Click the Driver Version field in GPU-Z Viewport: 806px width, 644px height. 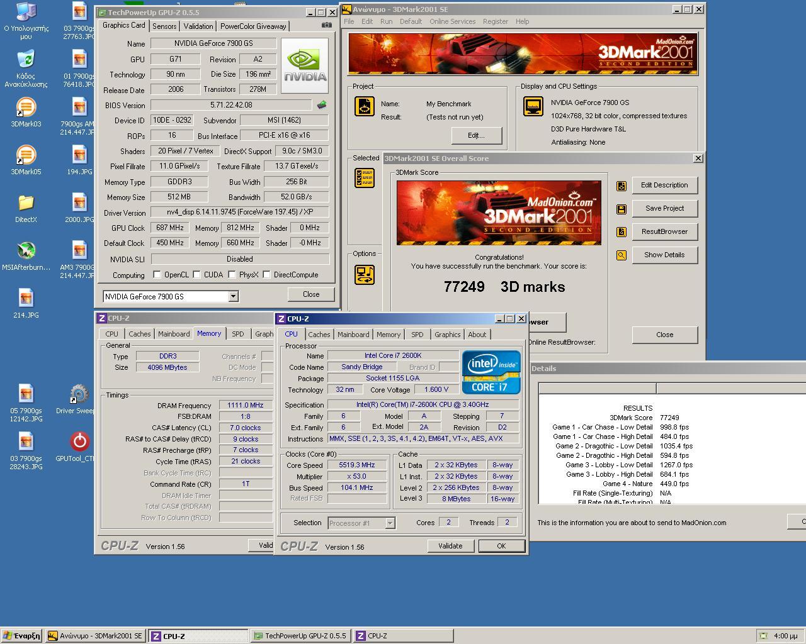click(x=240, y=213)
